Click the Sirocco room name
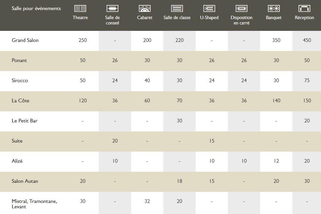321x214 pixels. [x=19, y=81]
